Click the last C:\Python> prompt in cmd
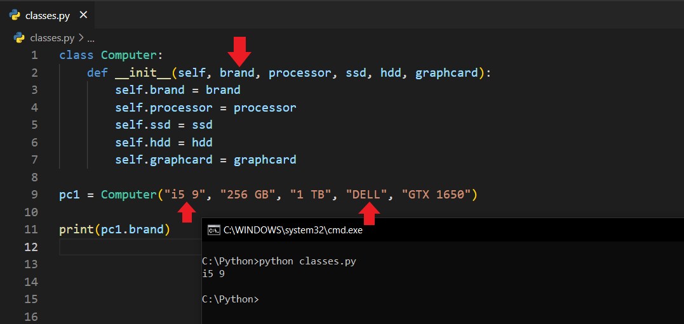This screenshot has height=324, width=684. coord(230,299)
